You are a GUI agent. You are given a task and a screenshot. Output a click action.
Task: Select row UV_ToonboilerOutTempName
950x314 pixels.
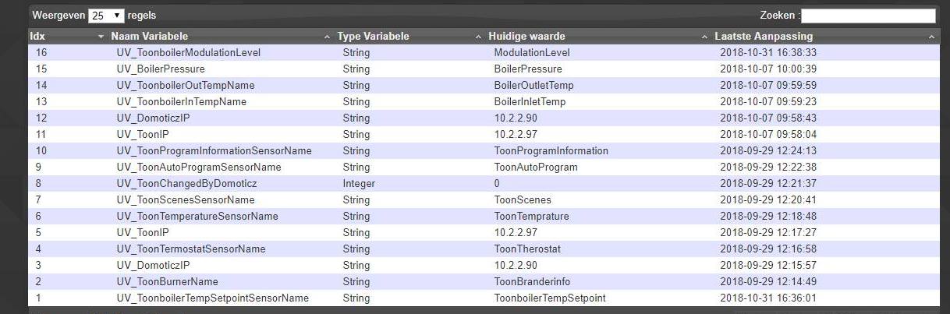(185, 86)
